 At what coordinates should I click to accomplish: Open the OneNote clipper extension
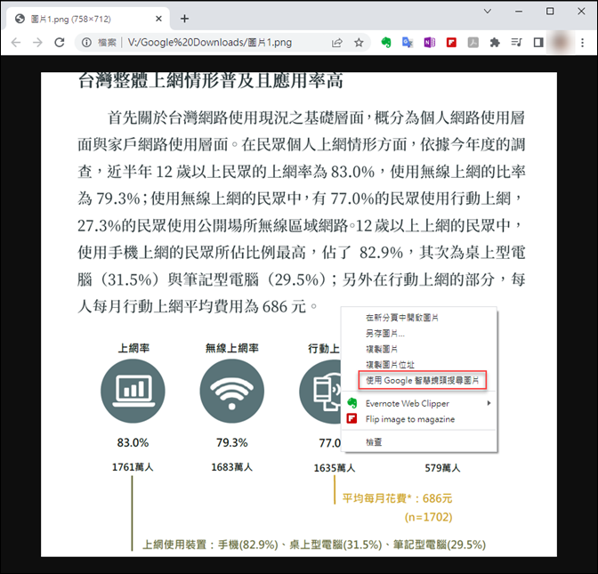point(430,43)
